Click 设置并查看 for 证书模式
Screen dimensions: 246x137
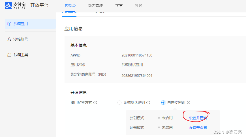tap(198, 127)
